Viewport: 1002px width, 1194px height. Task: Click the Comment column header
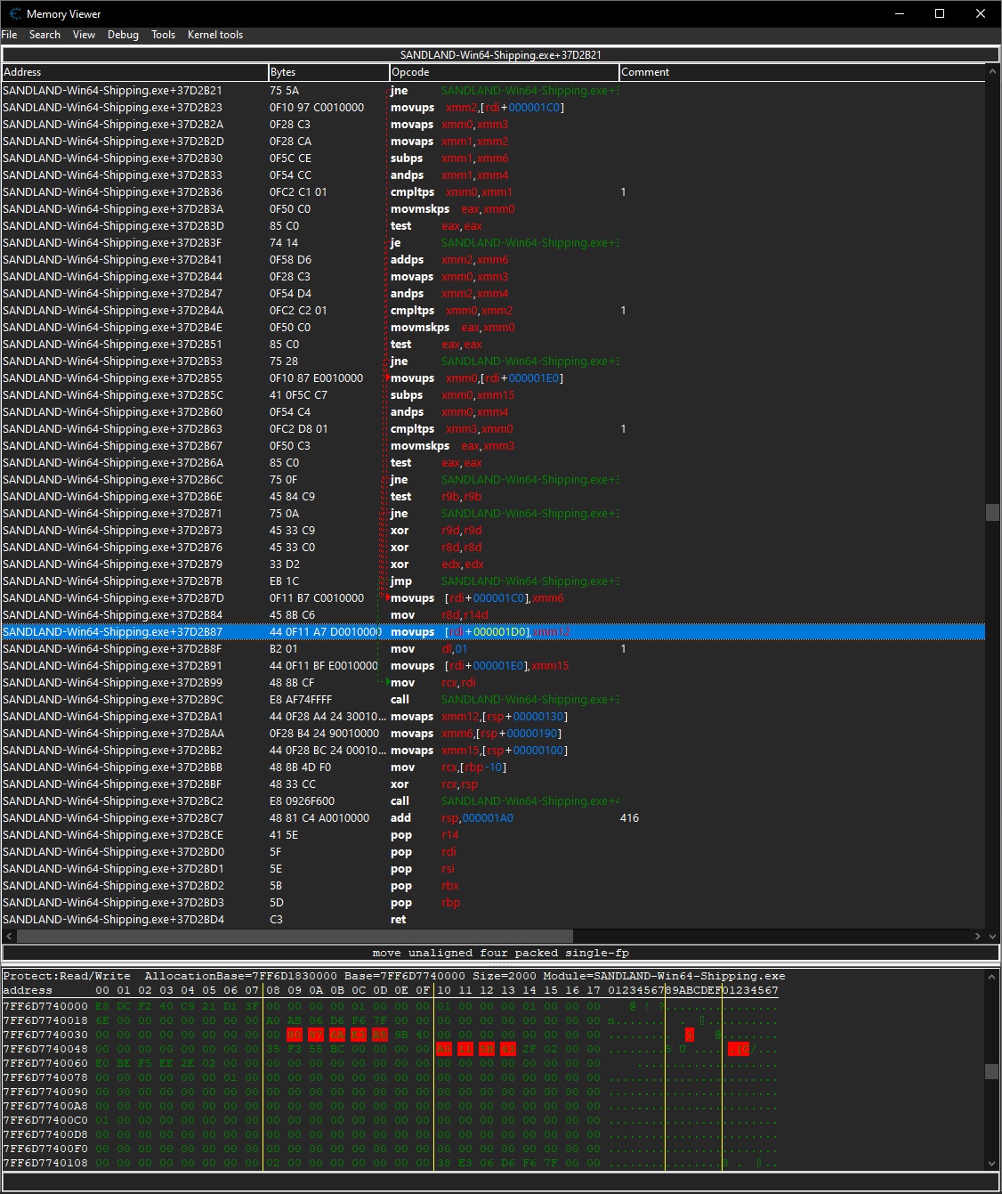(801, 72)
